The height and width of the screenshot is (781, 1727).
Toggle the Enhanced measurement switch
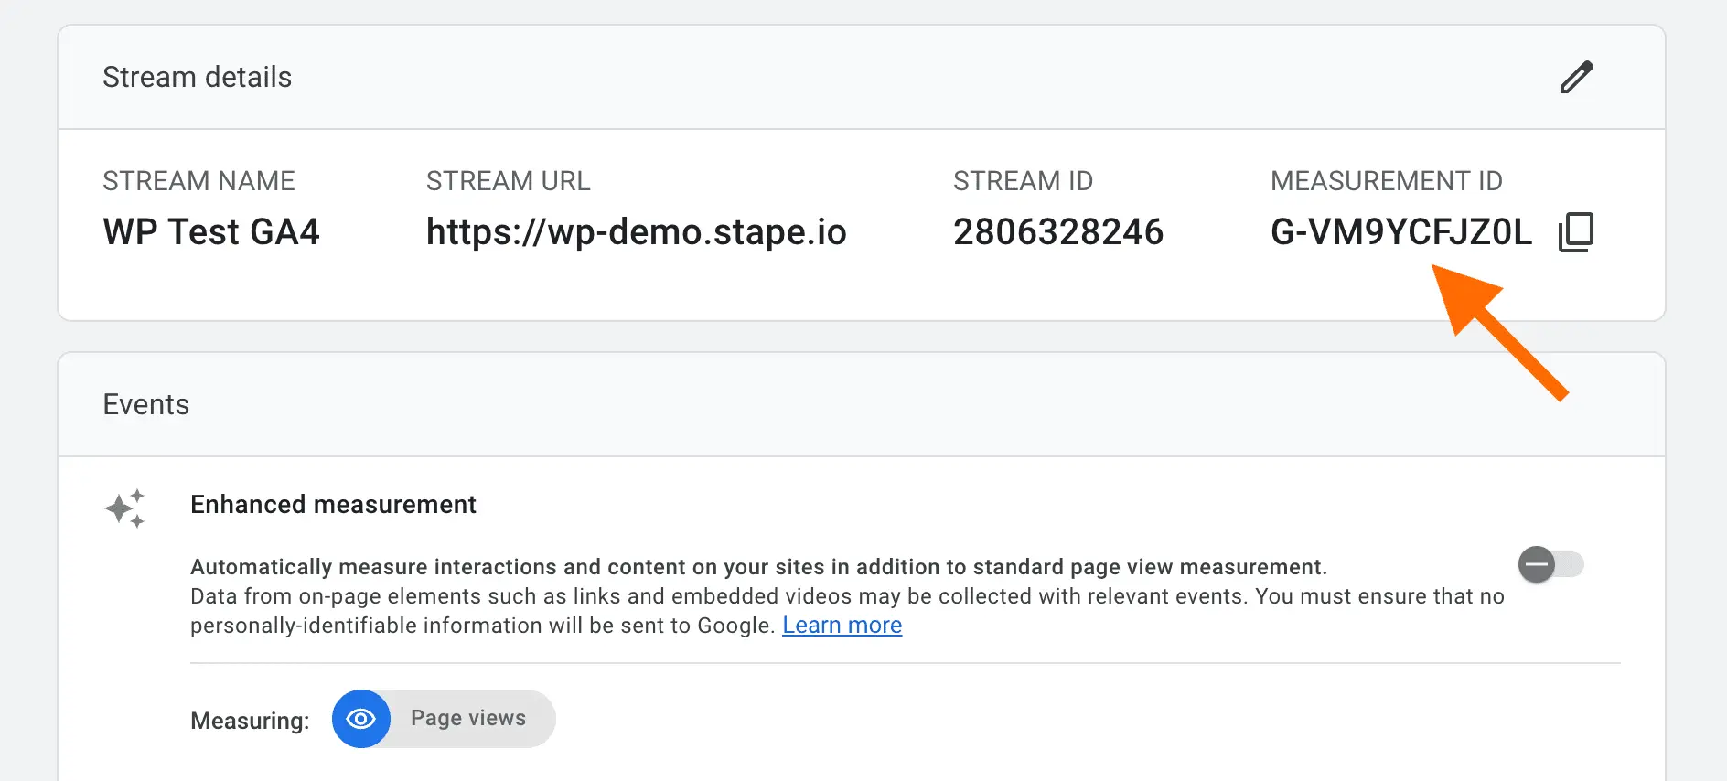coord(1550,564)
